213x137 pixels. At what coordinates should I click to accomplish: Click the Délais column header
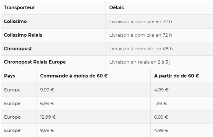point(116,8)
